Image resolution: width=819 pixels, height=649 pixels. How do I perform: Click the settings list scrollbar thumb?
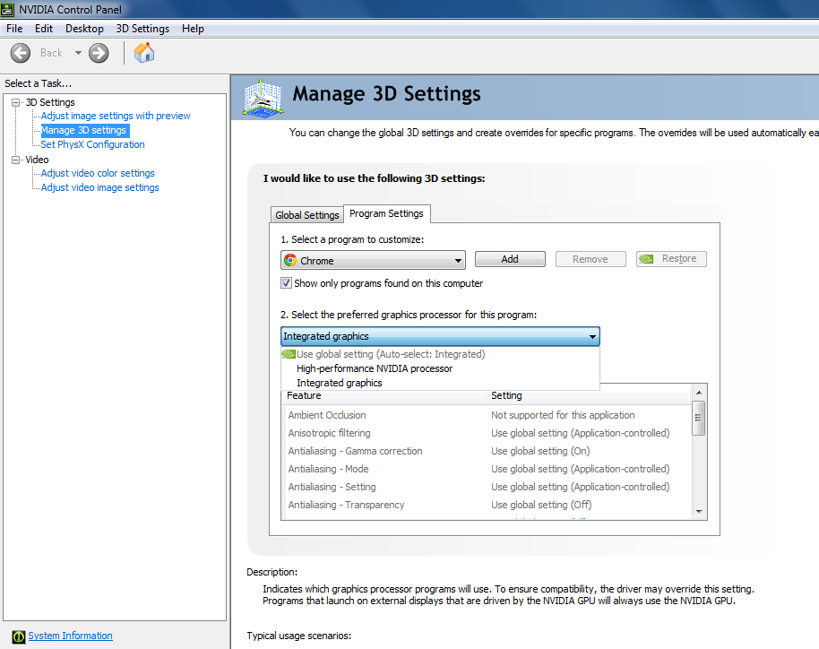pos(699,418)
